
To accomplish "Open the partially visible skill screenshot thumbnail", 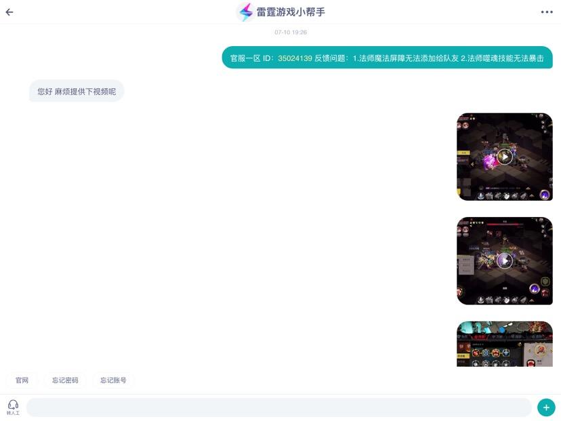I will [x=505, y=344].
